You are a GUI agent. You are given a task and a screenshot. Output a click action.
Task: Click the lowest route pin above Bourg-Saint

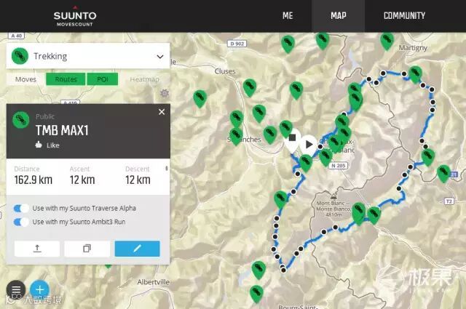pyautogui.click(x=256, y=293)
